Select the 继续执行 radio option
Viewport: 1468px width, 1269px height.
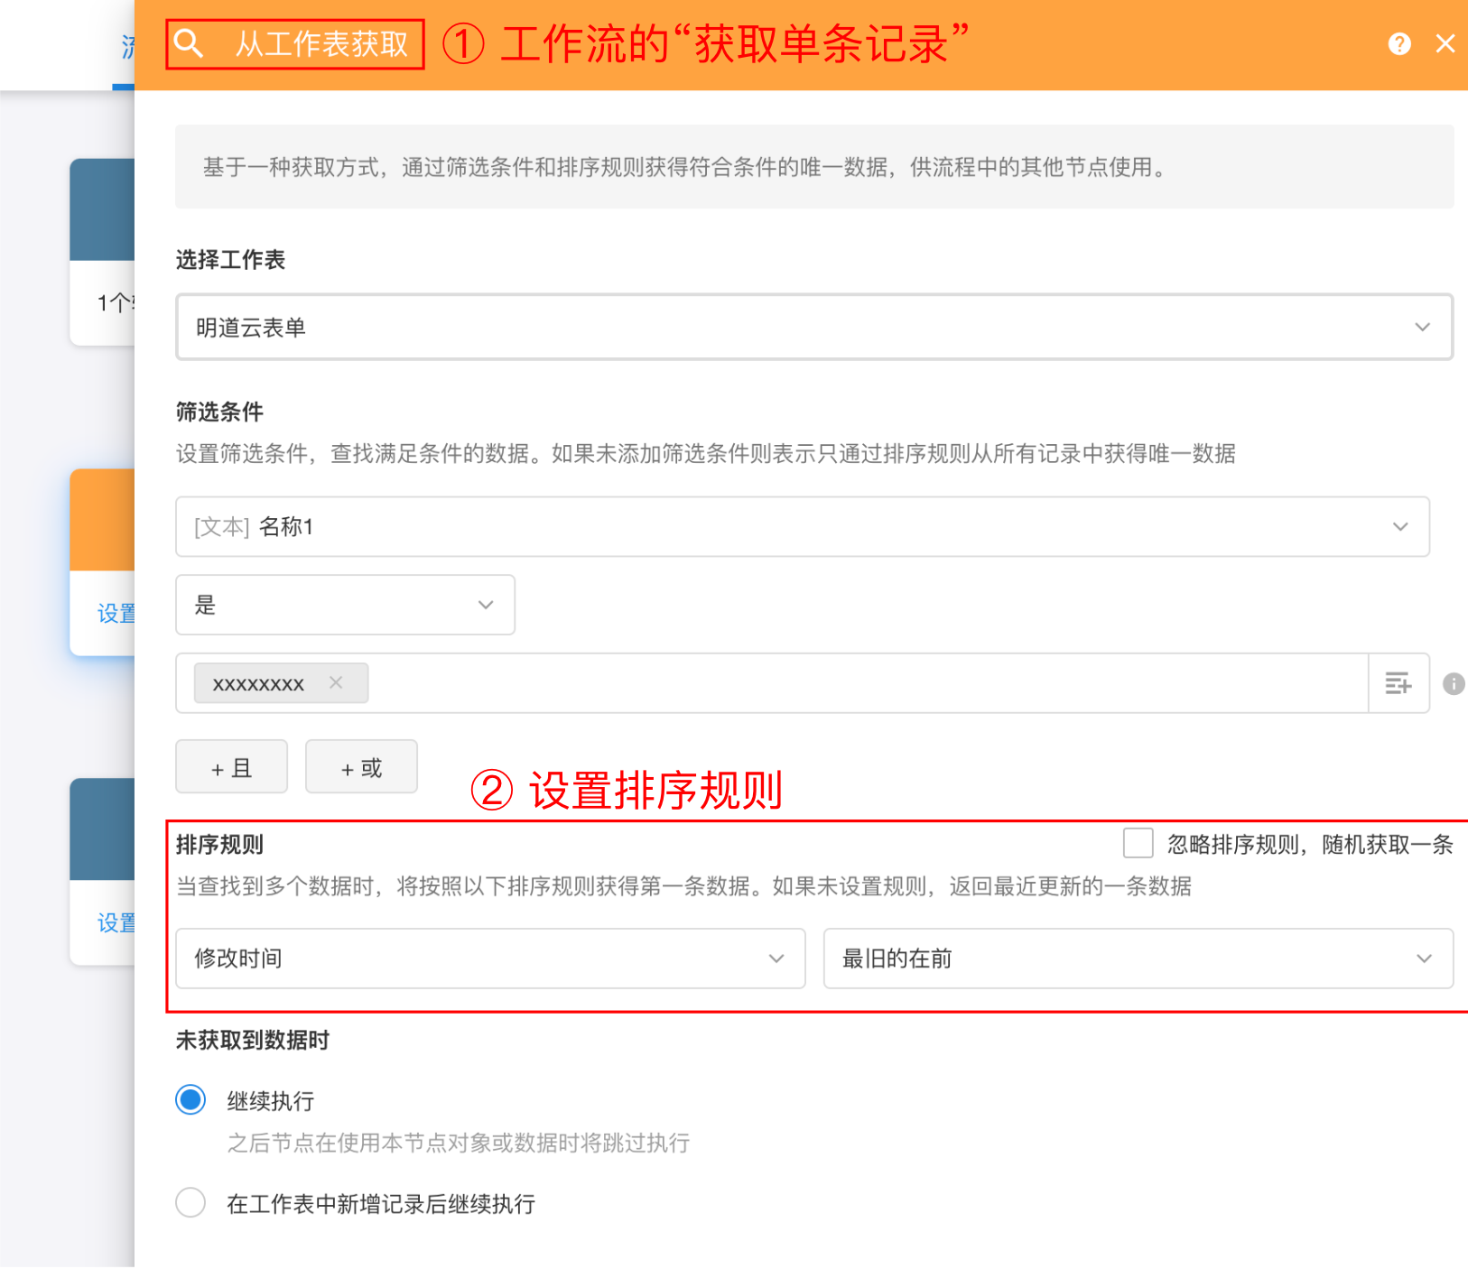[190, 1099]
